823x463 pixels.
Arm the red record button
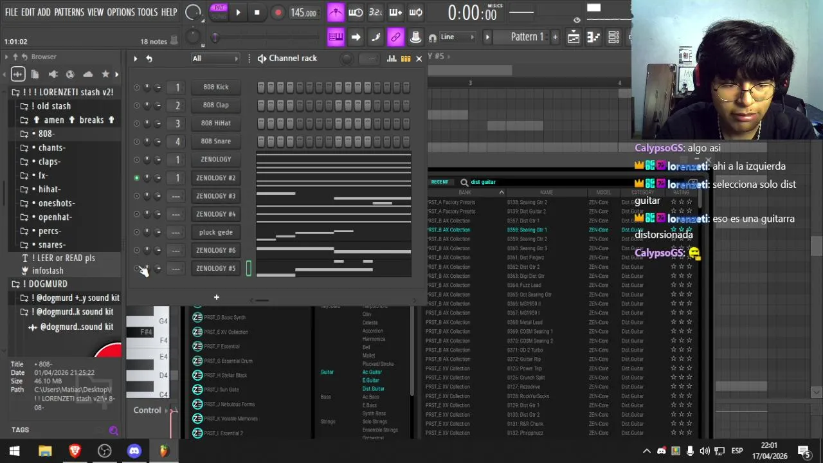278,12
